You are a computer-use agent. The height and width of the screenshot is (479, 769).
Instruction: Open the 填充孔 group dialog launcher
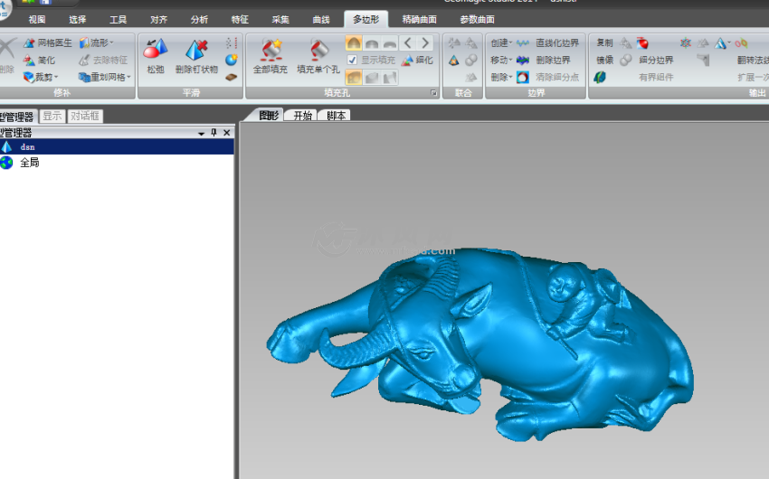point(433,93)
